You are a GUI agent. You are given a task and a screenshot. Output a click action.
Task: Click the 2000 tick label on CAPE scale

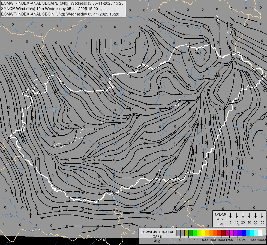click(x=238, y=240)
